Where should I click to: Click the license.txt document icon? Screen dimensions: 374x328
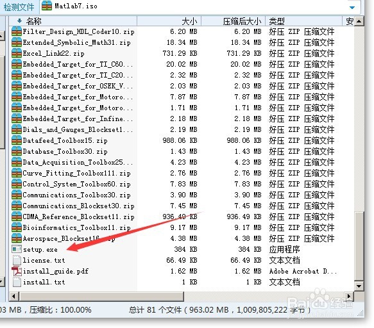tap(17, 260)
